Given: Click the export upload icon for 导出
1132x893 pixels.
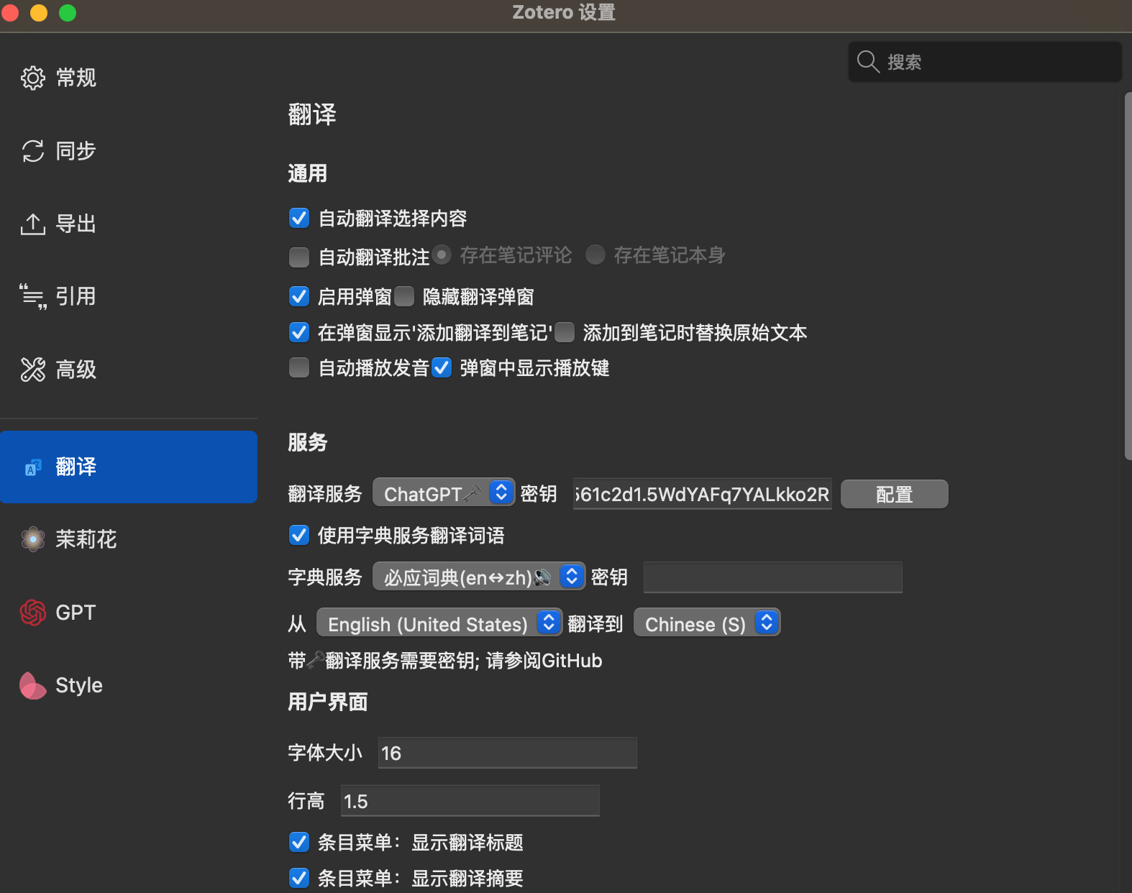Looking at the screenshot, I should click(33, 224).
